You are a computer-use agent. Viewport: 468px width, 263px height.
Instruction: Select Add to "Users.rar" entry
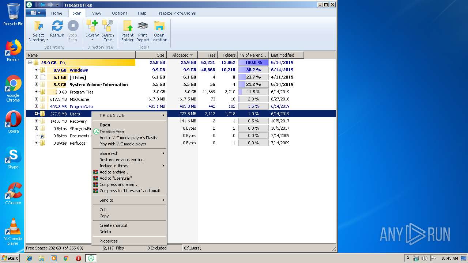[129, 178]
